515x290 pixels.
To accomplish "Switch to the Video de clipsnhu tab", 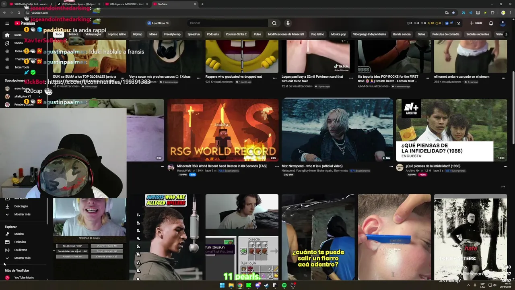I will tap(78, 4).
